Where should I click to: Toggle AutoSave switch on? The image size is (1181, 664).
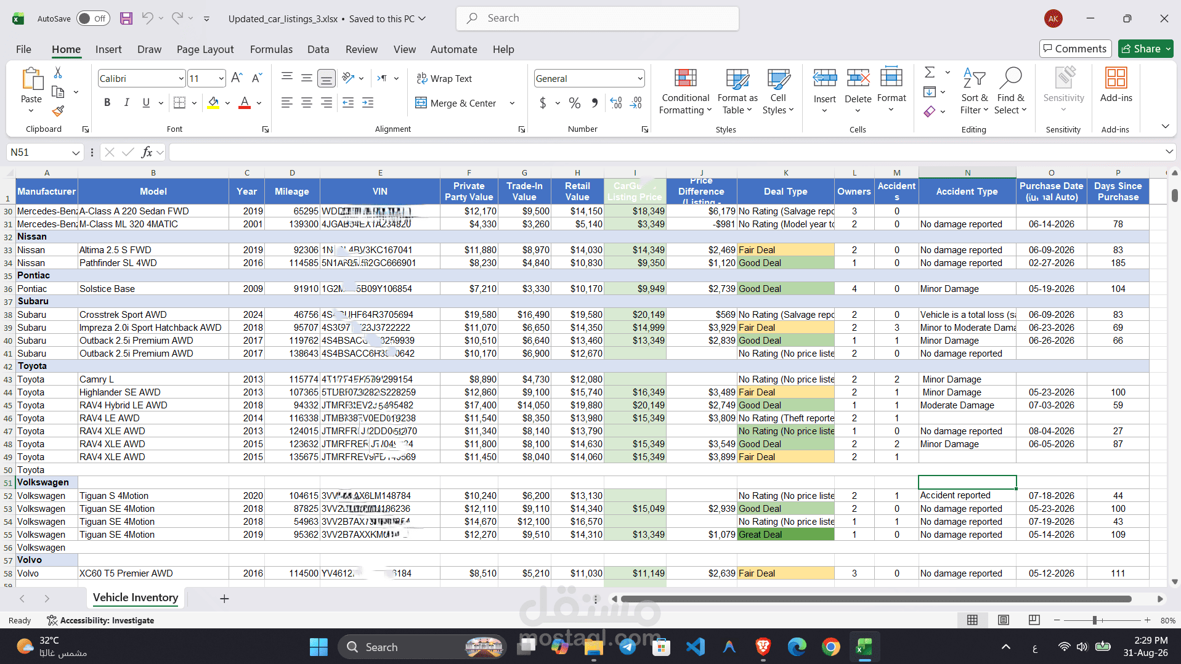[x=93, y=18]
